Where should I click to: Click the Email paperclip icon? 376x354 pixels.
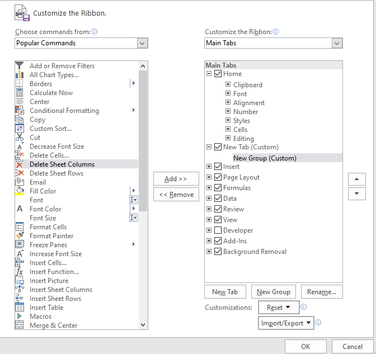[20, 182]
